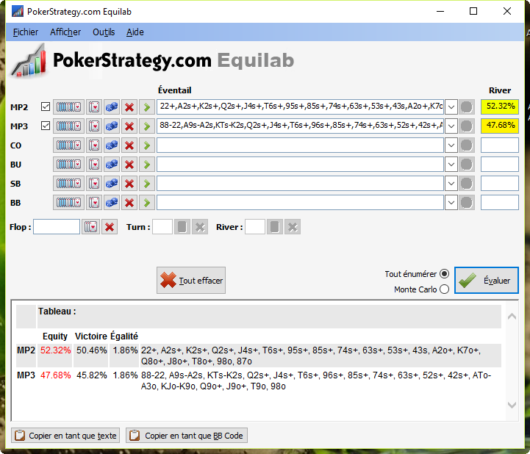The width and height of the screenshot is (530, 454).
Task: Select the Tout énumérer radio option
Action: click(445, 274)
